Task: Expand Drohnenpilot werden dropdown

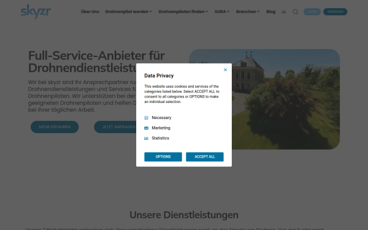Action: pos(129,12)
